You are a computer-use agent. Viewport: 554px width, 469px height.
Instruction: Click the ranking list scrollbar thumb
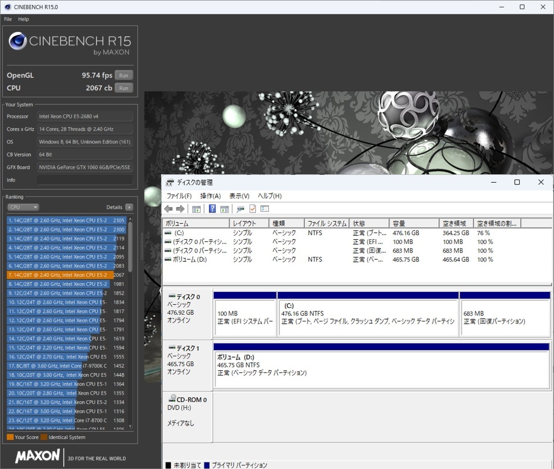coord(130,247)
